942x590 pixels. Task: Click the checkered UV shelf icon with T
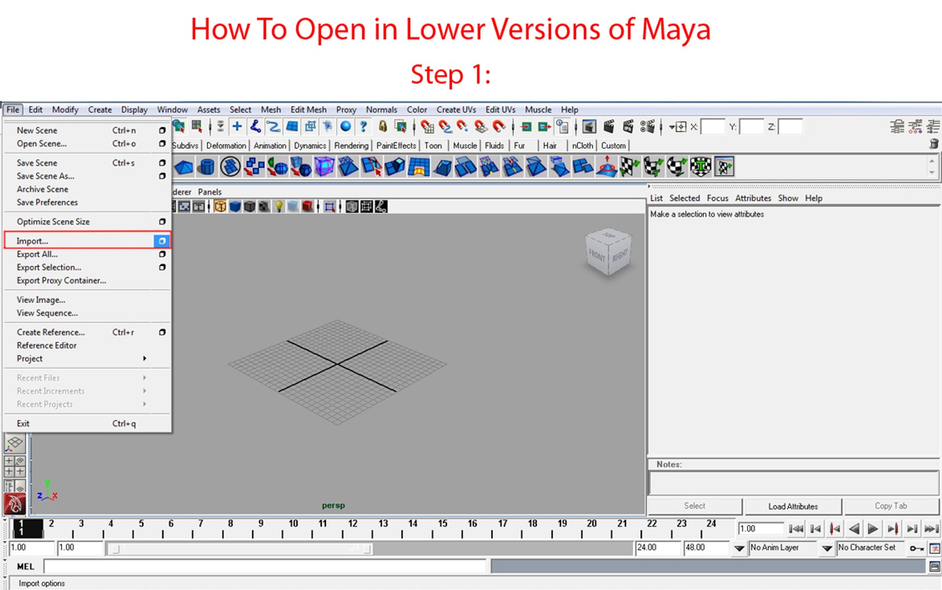click(x=700, y=167)
